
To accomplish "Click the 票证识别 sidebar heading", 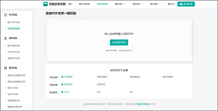I will [13, 68].
